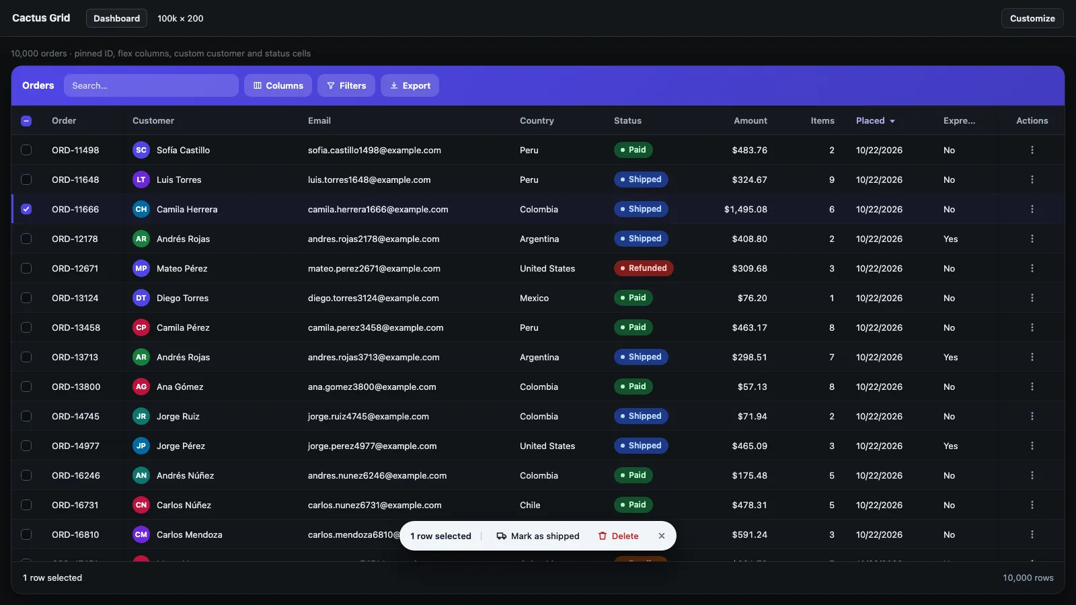Click Mark as shipped in selection bar

[x=538, y=536]
